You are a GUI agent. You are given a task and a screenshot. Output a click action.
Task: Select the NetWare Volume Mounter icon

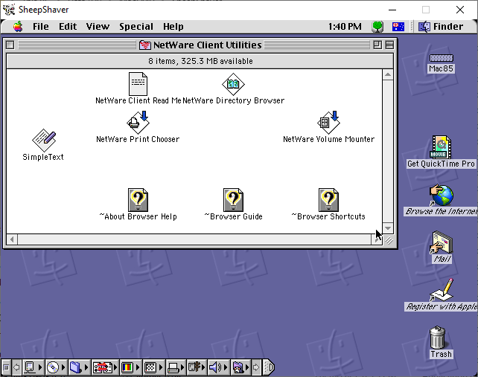click(x=328, y=123)
